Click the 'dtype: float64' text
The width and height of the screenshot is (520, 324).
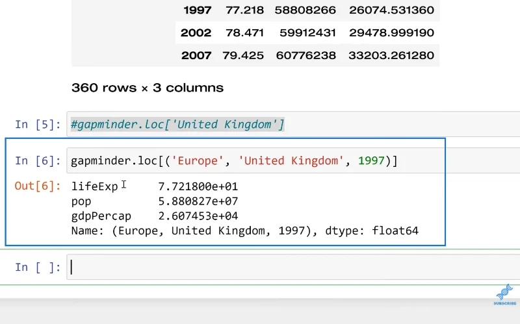point(372,231)
